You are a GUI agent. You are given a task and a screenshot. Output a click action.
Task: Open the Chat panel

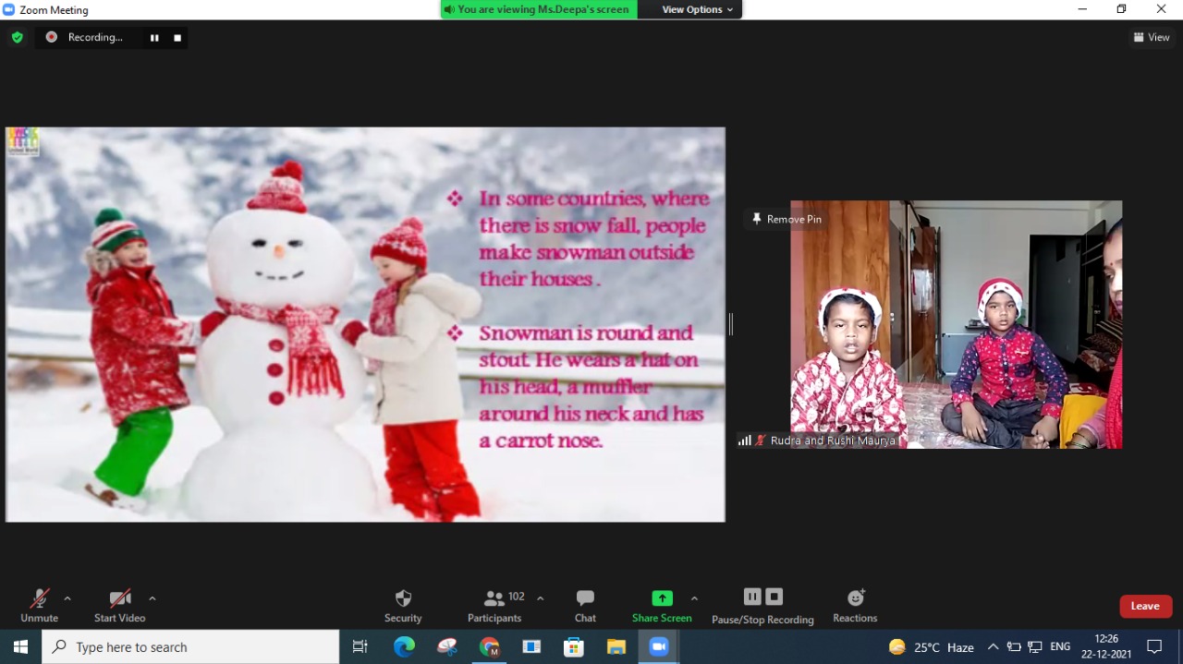point(585,606)
